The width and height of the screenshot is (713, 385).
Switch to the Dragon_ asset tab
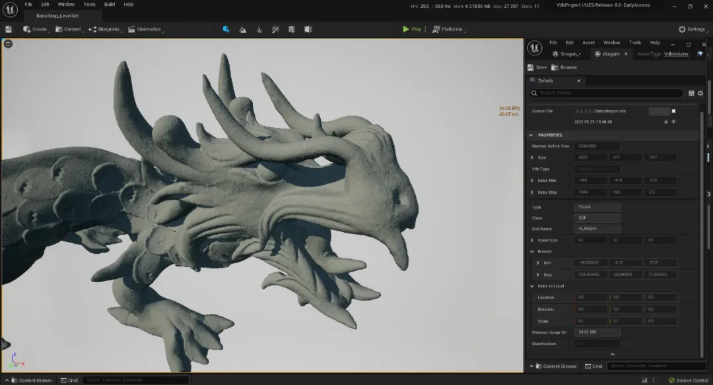tap(570, 54)
